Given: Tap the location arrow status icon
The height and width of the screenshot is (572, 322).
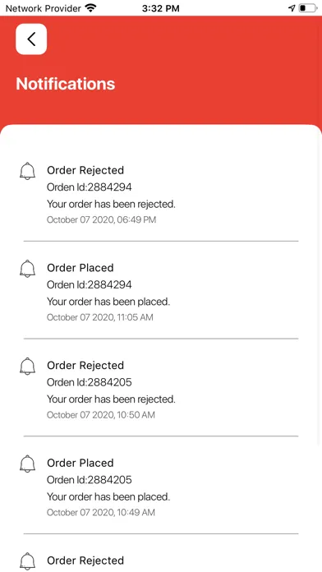Looking at the screenshot, I should [292, 8].
